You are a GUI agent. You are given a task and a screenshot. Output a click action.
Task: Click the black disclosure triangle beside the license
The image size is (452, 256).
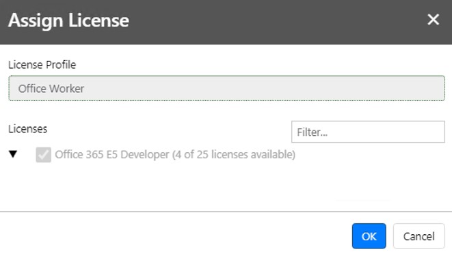point(13,154)
